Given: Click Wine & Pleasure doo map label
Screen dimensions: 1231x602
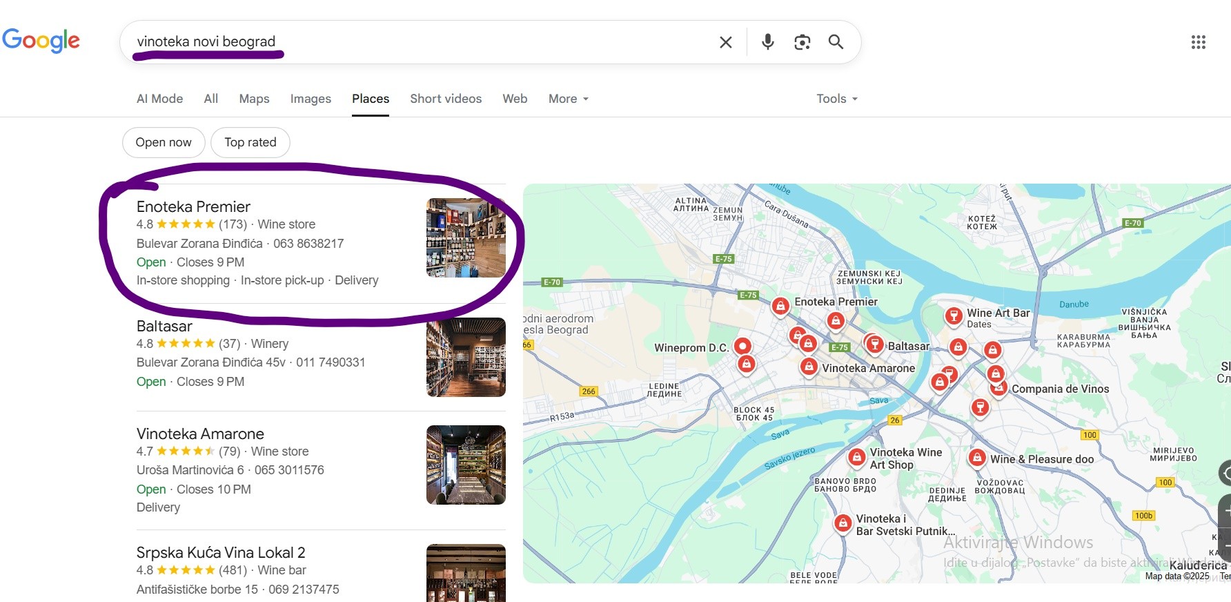Looking at the screenshot, I should (x=1042, y=459).
